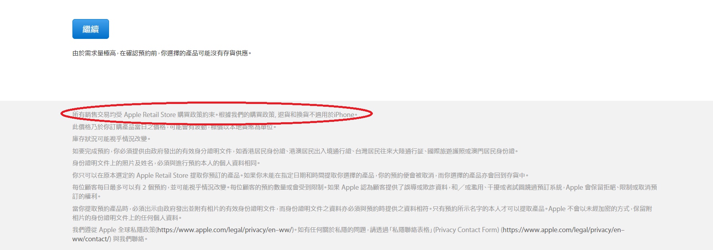Click the Apple Retail Store text in first footer line
The width and height of the screenshot is (713, 250).
coord(150,115)
